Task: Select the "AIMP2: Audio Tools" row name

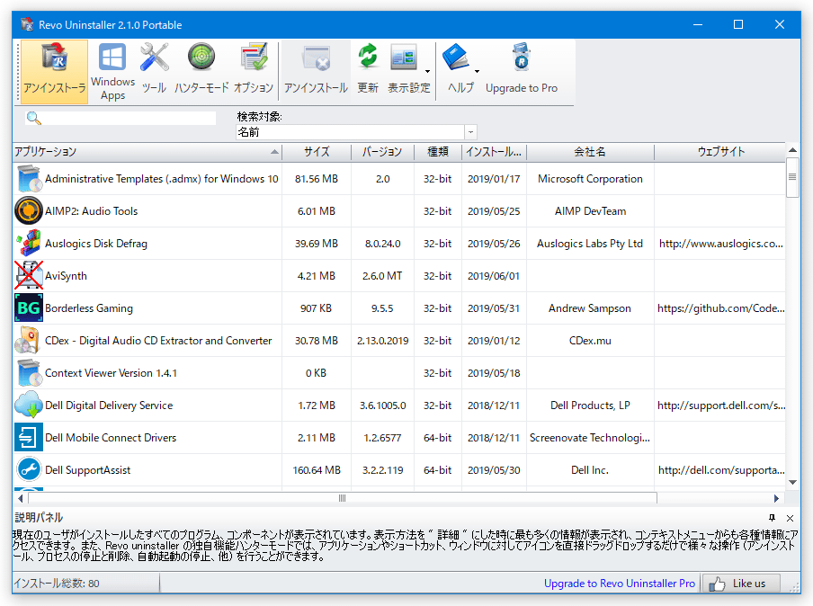Action: [91, 211]
